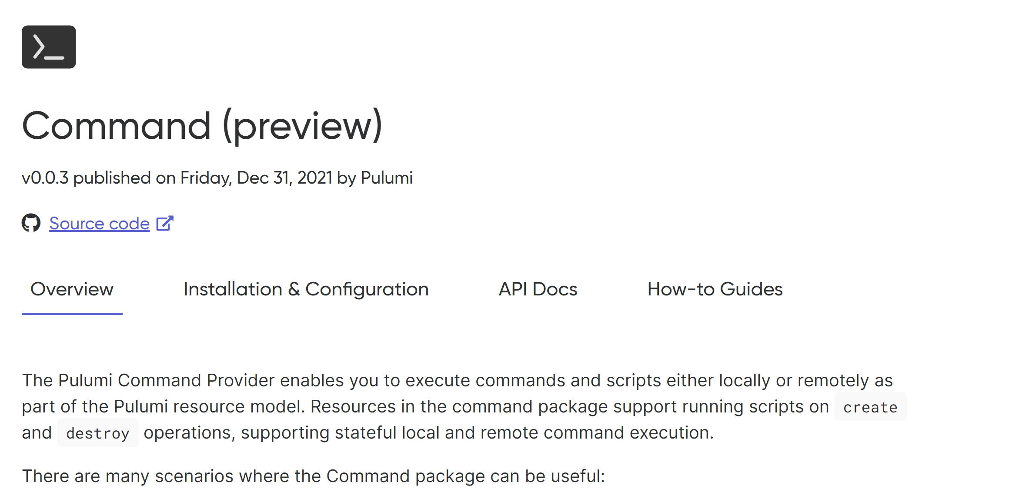Open the API Docs tab
Screen dimensions: 1009x496
538,289
